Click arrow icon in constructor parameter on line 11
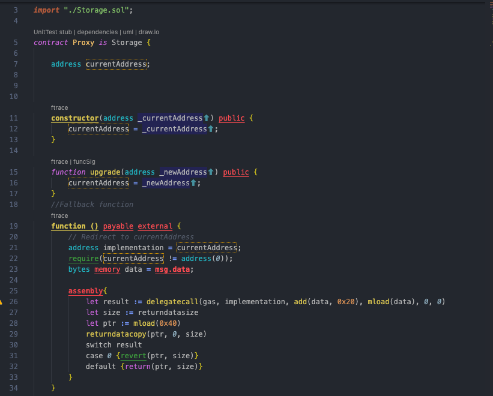The width and height of the screenshot is (493, 396). pyautogui.click(x=207, y=118)
